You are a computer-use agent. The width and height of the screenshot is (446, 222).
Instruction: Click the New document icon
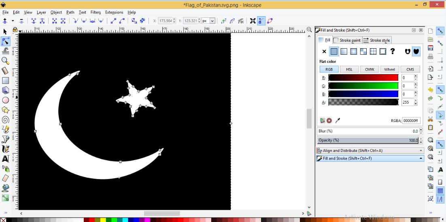[430, 31]
